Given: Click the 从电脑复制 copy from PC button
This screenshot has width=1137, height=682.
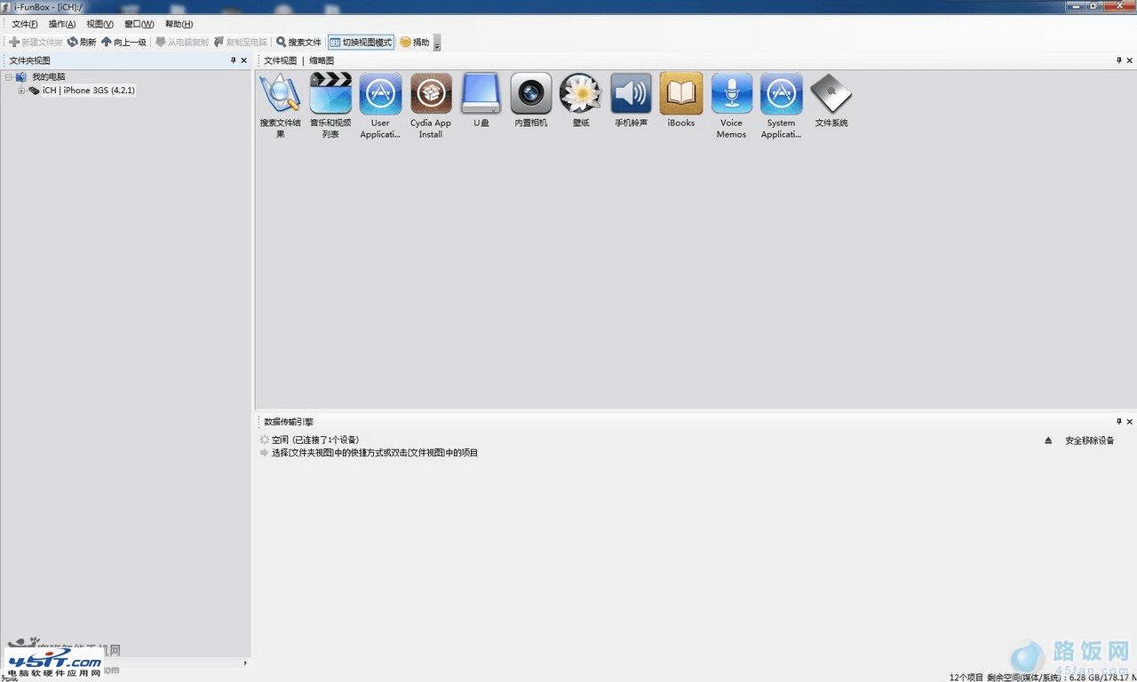Looking at the screenshot, I should (x=181, y=42).
